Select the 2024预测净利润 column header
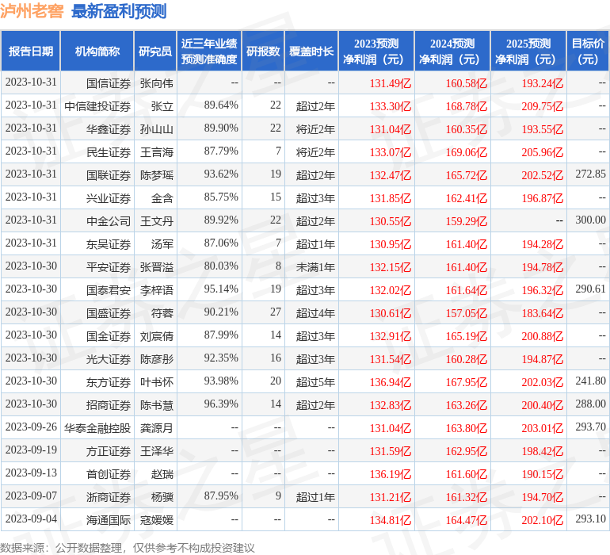Screen dimensions: 610x555 pos(452,51)
